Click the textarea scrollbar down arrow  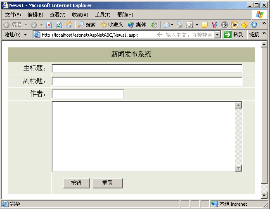239,168
